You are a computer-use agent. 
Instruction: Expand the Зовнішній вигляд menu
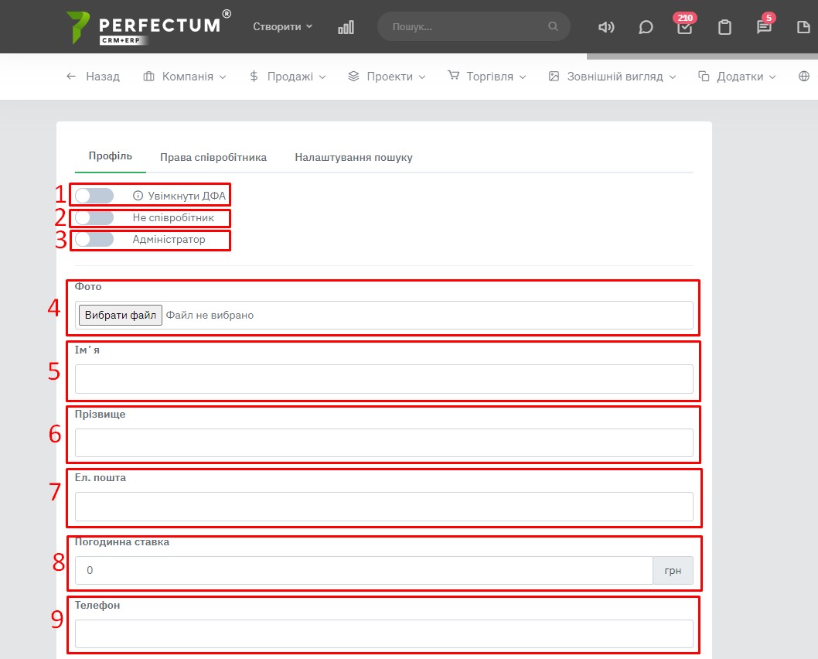pyautogui.click(x=612, y=77)
